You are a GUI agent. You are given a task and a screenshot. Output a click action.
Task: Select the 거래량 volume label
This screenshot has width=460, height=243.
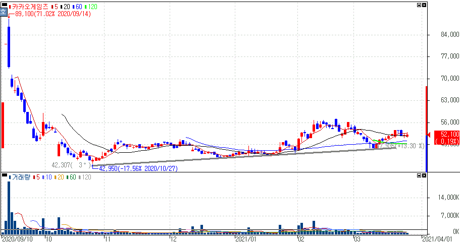(21, 177)
